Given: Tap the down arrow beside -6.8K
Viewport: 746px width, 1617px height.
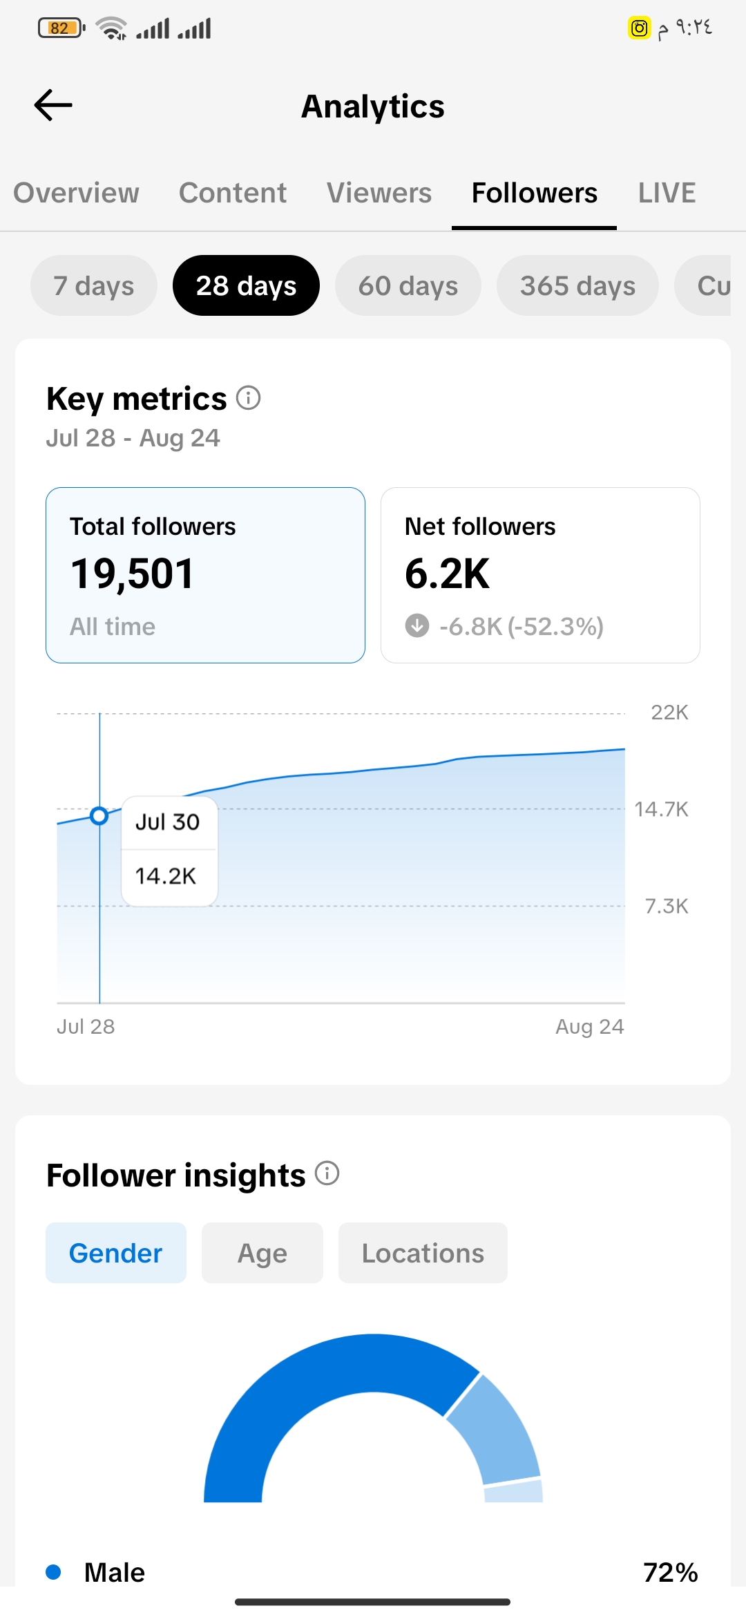Looking at the screenshot, I should 417,626.
